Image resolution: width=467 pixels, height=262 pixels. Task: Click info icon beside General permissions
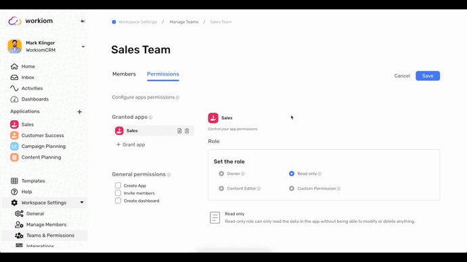click(x=169, y=175)
